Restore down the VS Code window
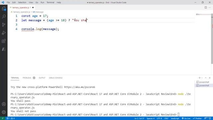Image resolution: width=213 pixels, height=120 pixels. 203,2
